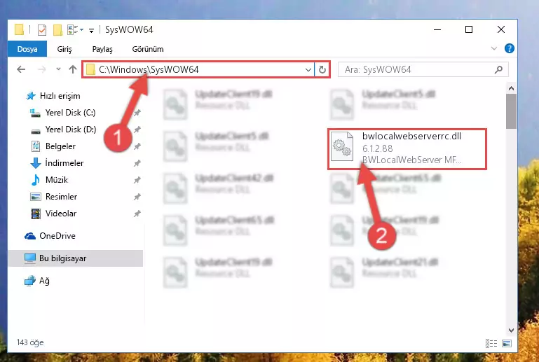539x362 pixels.
Task: Click the pin icon next to Belgeler
Action: pyautogui.click(x=137, y=146)
